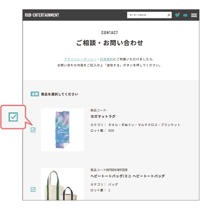Viewport: 222px width, 209px height.
Task: Open the yoga mat rug product thumbnail
Action: click(x=62, y=130)
